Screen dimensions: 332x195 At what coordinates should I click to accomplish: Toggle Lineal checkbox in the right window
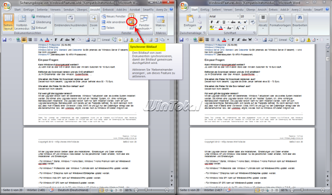click(x=276, y=39)
